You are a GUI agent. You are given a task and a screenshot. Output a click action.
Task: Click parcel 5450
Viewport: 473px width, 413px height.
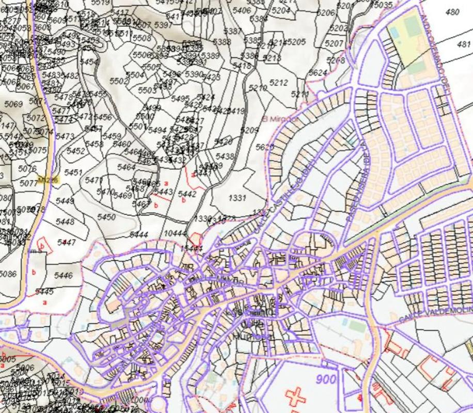tap(106, 217)
